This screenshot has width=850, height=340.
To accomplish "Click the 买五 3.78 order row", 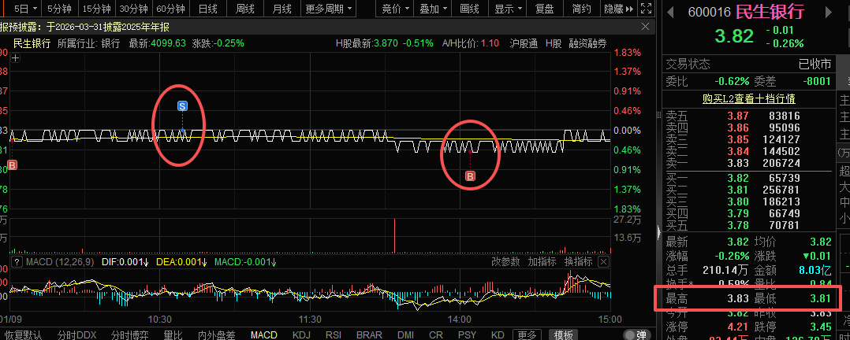I will pyautogui.click(x=748, y=225).
